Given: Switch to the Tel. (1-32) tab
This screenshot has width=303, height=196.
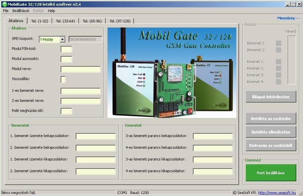Looking at the screenshot, I should (x=40, y=21).
